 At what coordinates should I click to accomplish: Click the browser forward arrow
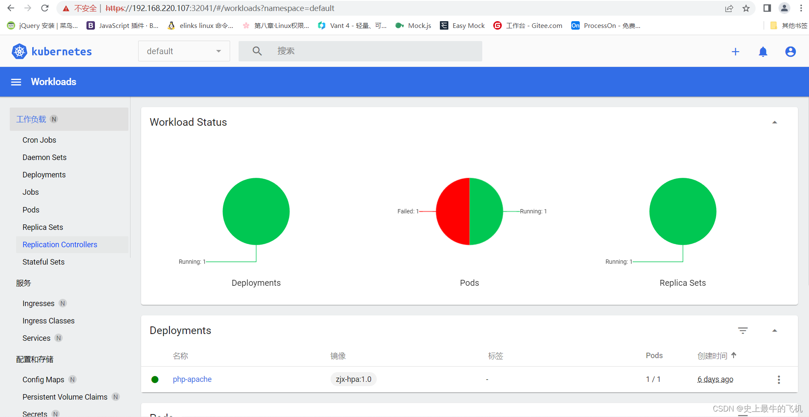pos(28,8)
